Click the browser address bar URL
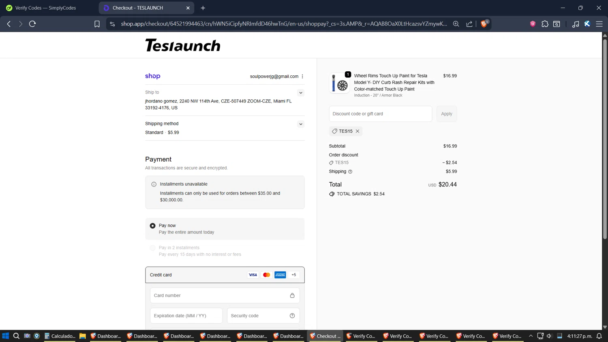 point(284,24)
